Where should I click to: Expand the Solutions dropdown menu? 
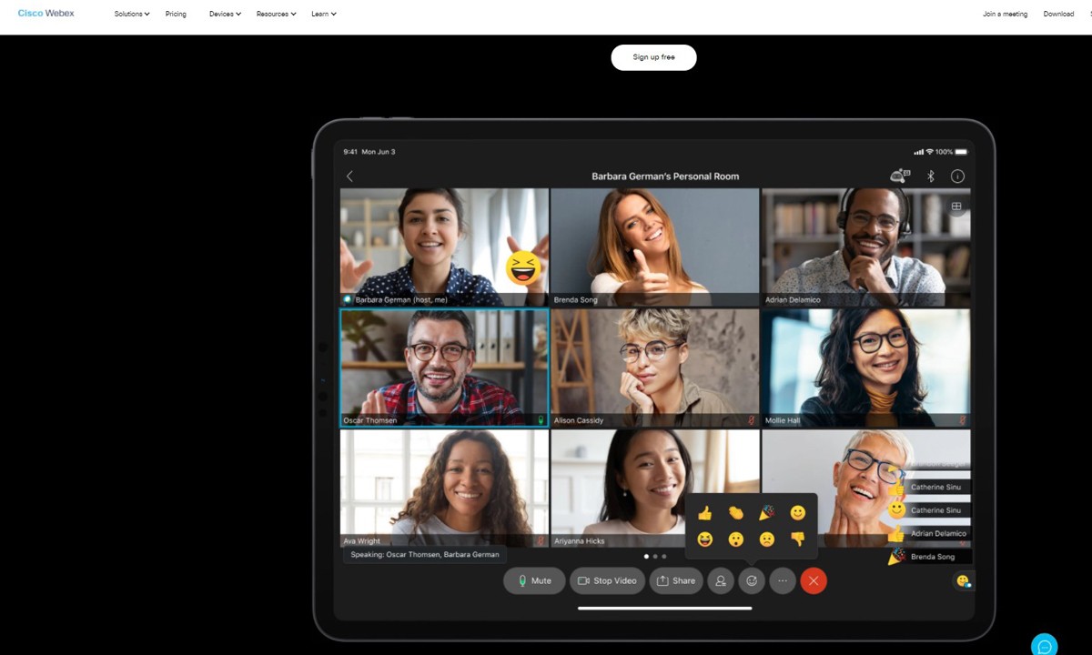pos(132,15)
